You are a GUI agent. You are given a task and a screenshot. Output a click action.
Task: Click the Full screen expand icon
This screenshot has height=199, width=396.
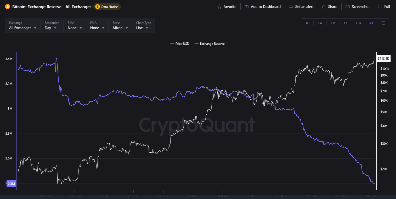tap(380, 7)
